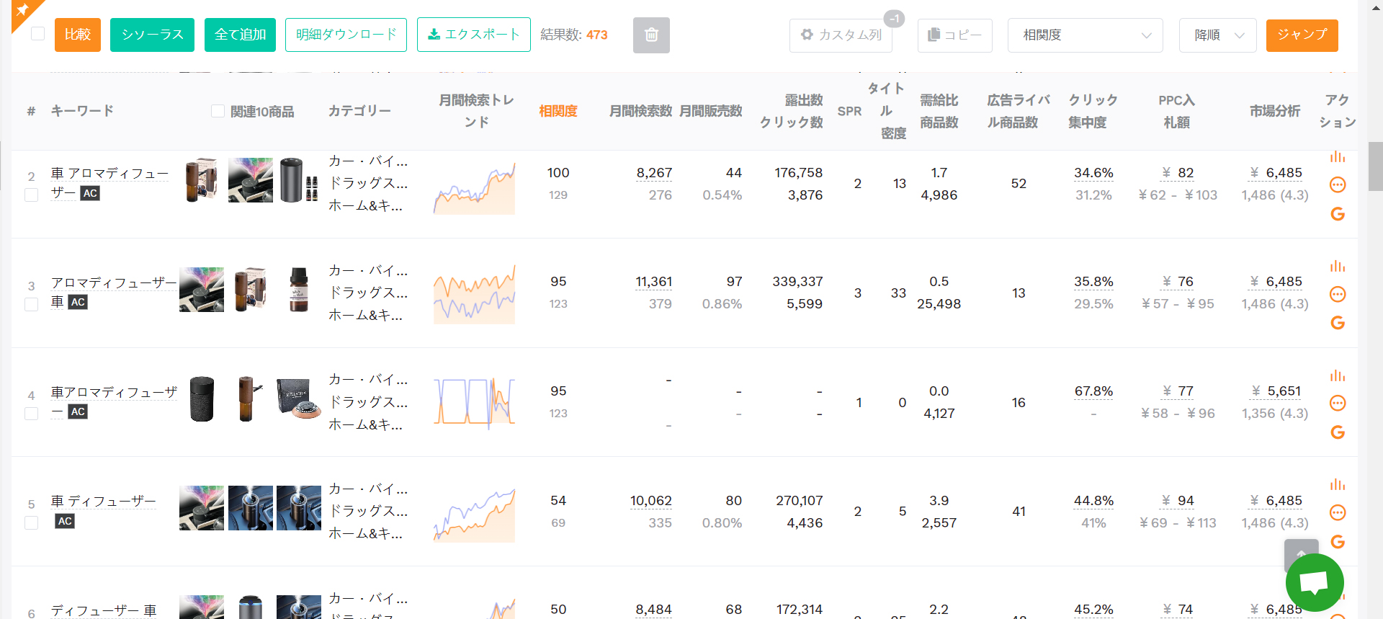The width and height of the screenshot is (1383, 619).
Task: Open bar chart icon for row 5
Action: click(1338, 484)
